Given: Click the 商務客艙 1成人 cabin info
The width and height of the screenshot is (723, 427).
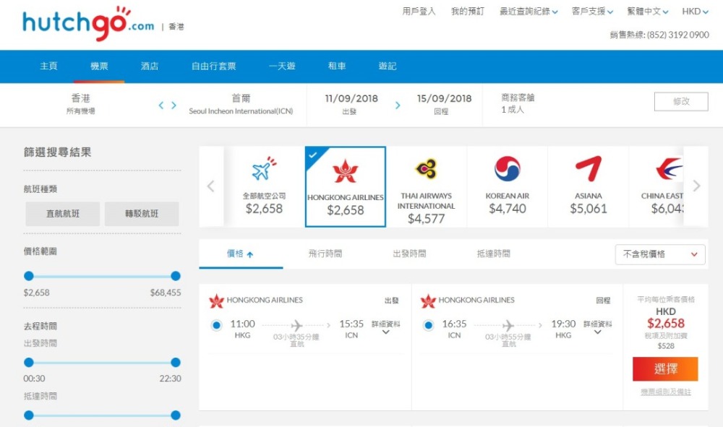Looking at the screenshot, I should (518, 103).
